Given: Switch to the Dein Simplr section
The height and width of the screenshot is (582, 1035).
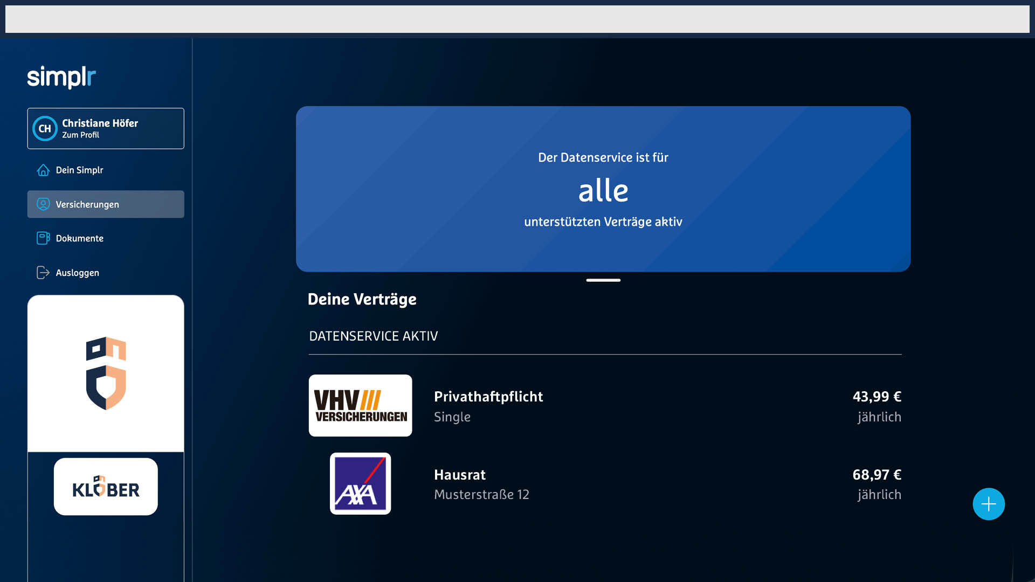Looking at the screenshot, I should point(79,170).
